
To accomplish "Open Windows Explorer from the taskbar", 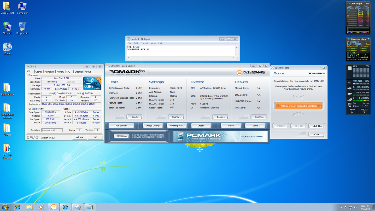I will point(30,207).
